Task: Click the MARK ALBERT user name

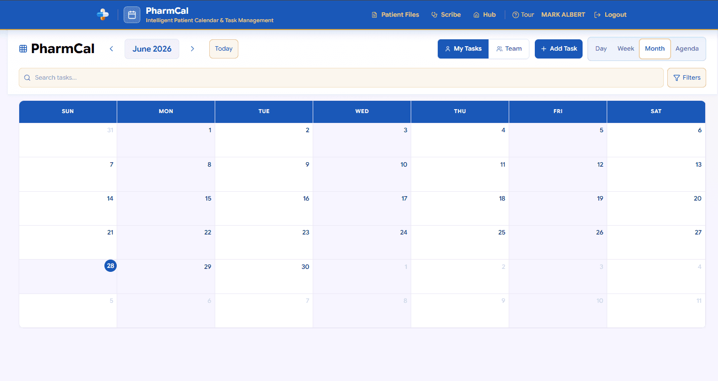Action: pos(563,15)
